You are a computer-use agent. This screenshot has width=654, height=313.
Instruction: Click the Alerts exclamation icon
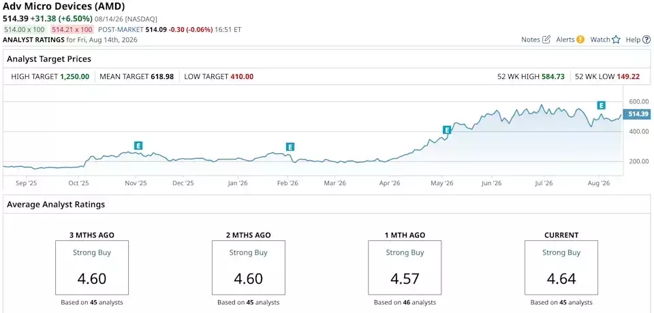point(580,39)
